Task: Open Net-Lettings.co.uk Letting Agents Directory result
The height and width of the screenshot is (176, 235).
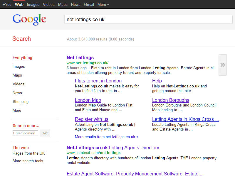Action: click(113, 148)
